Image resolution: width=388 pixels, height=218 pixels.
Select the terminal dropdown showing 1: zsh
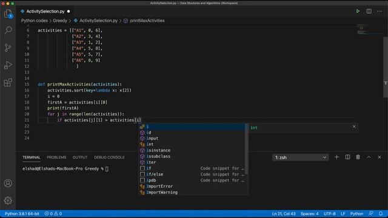point(301,157)
